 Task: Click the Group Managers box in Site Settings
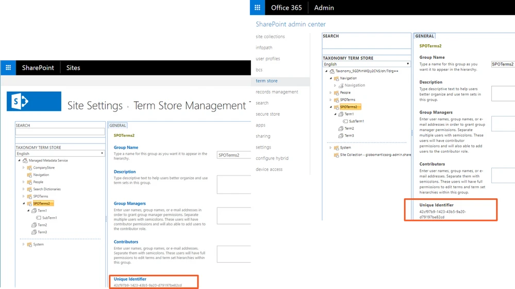click(234, 216)
